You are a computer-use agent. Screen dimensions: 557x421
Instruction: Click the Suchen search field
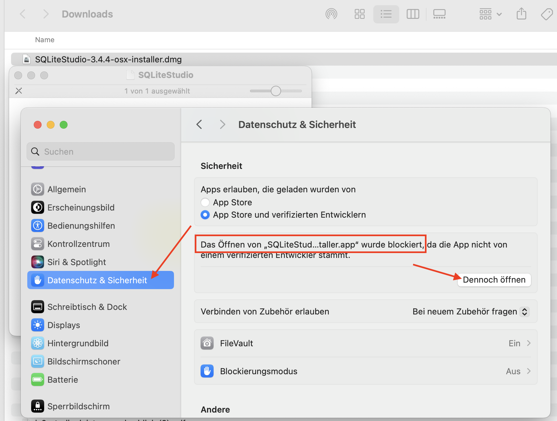click(x=101, y=152)
